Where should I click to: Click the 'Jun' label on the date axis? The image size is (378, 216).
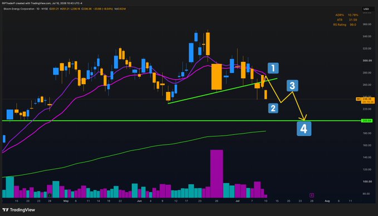coord(139,201)
